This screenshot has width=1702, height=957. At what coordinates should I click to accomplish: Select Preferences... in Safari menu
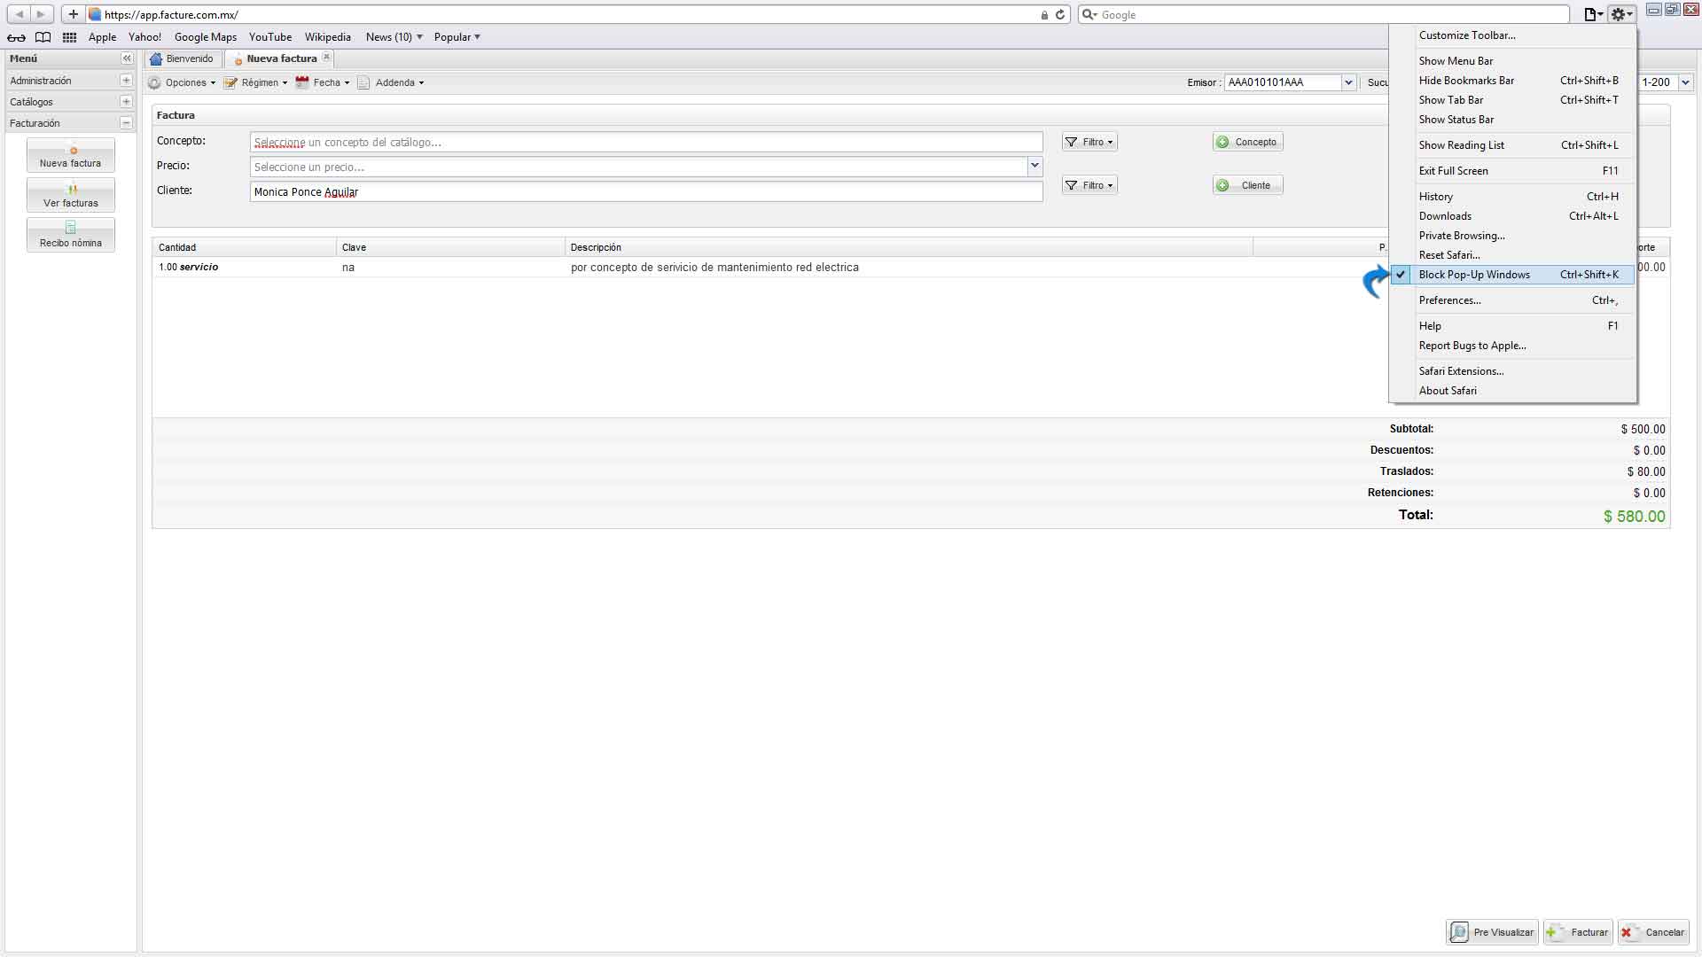point(1449,300)
